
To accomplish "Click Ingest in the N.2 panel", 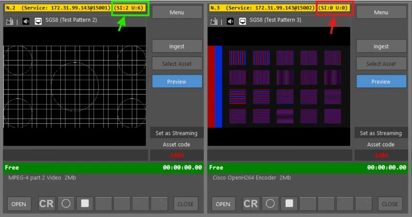I will (177, 46).
